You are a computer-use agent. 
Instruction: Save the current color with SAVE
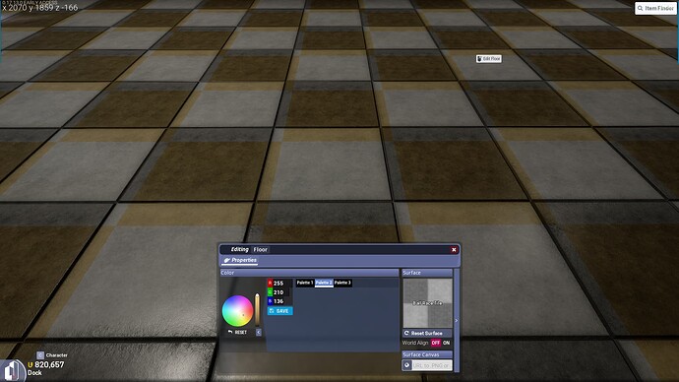(x=279, y=311)
